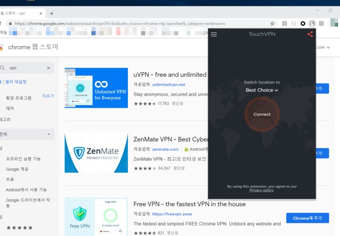Bookmark this page with the star icon
Image resolution: width=340 pixels, height=236 pixels.
[x=272, y=23]
